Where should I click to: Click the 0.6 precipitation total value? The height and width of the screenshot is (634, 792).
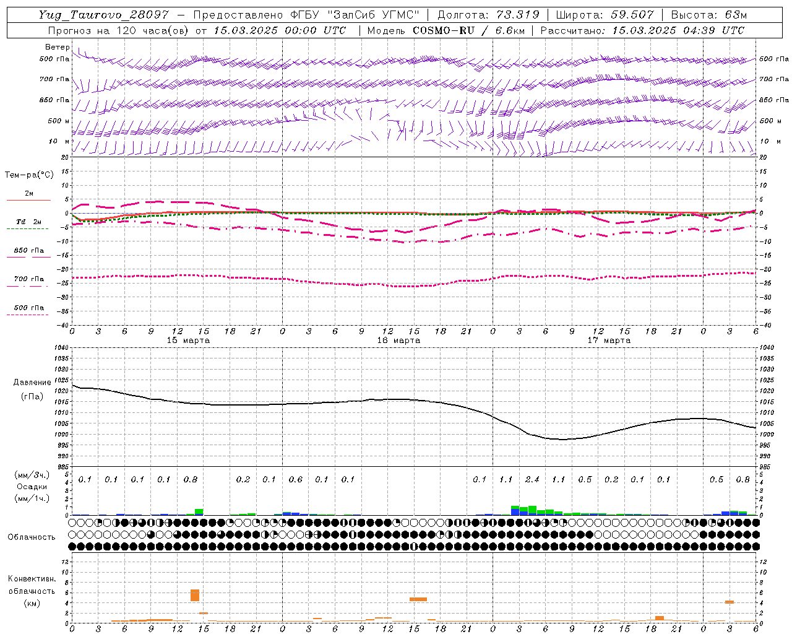[296, 479]
